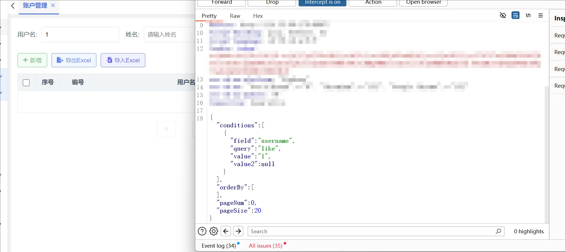The width and height of the screenshot is (565, 252).
Task: Go to next search match arrow
Action: tap(238, 231)
